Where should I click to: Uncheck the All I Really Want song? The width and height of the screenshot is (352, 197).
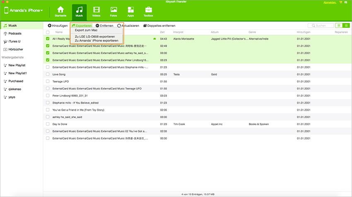click(x=48, y=39)
